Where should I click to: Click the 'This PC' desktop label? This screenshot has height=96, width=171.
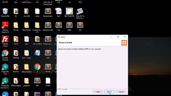pyautogui.click(x=5, y=2)
